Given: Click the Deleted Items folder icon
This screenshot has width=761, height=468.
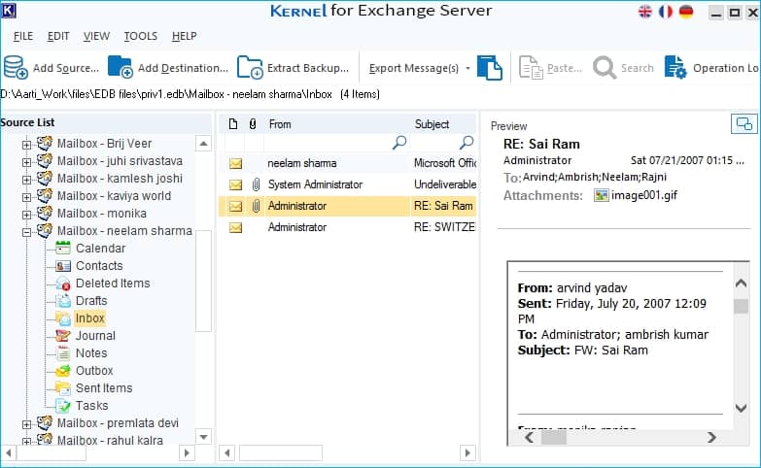Looking at the screenshot, I should [x=63, y=284].
